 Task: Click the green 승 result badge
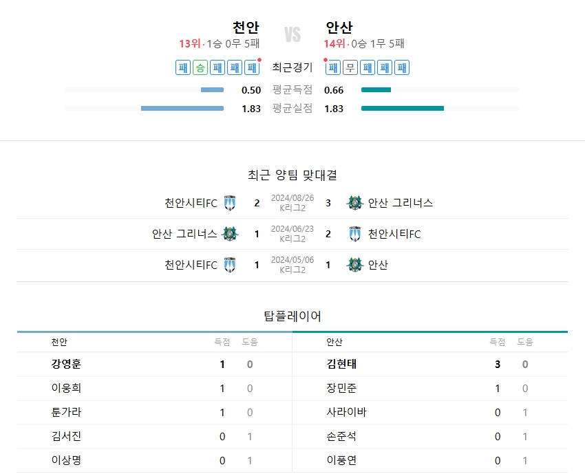(x=200, y=67)
